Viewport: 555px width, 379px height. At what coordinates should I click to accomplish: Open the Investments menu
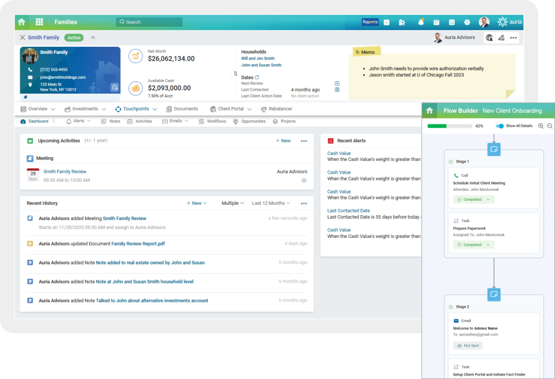coord(86,109)
